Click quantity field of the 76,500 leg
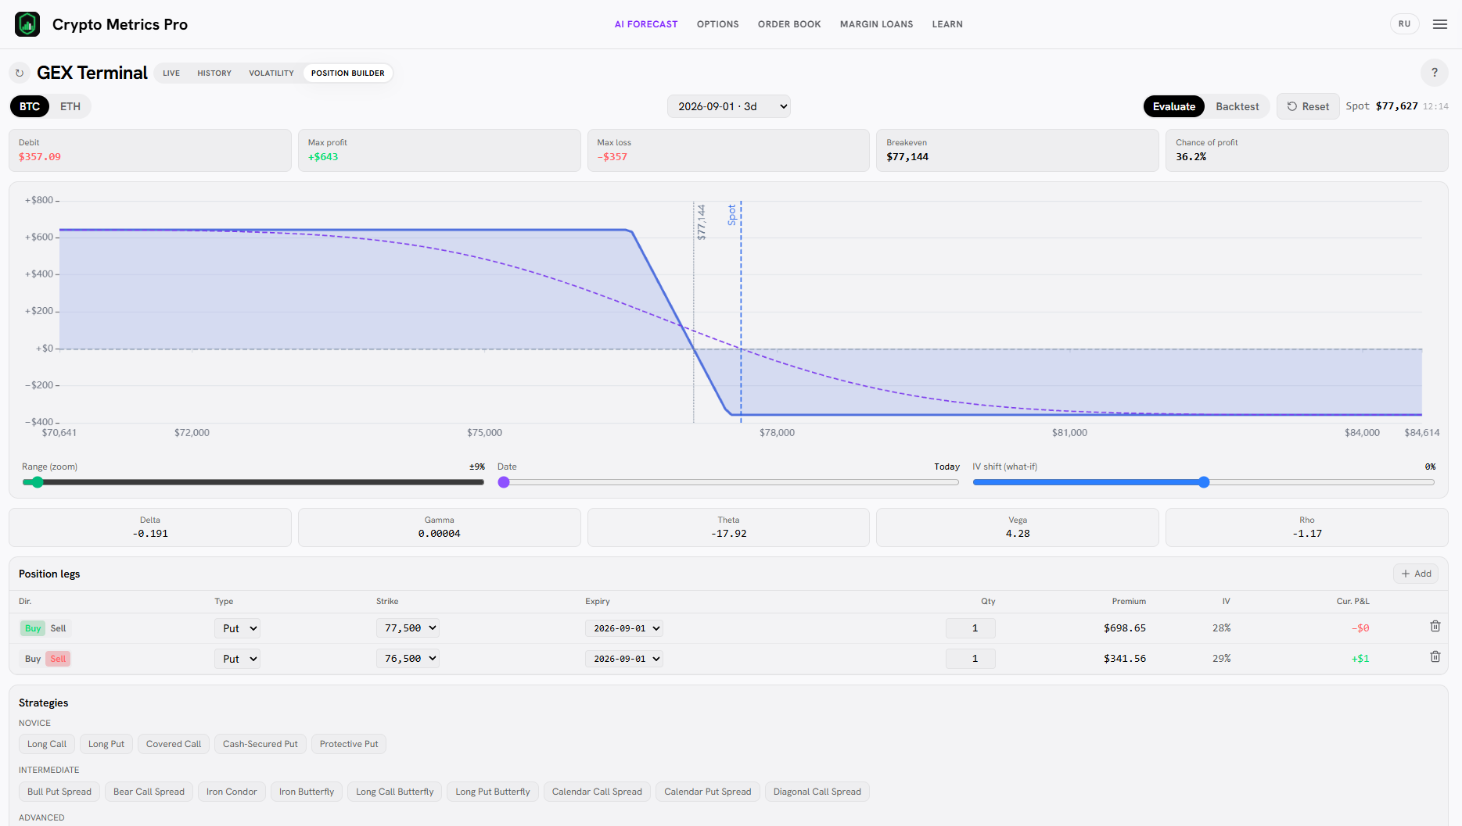Screen dimensions: 1462x826 pyautogui.click(x=971, y=659)
